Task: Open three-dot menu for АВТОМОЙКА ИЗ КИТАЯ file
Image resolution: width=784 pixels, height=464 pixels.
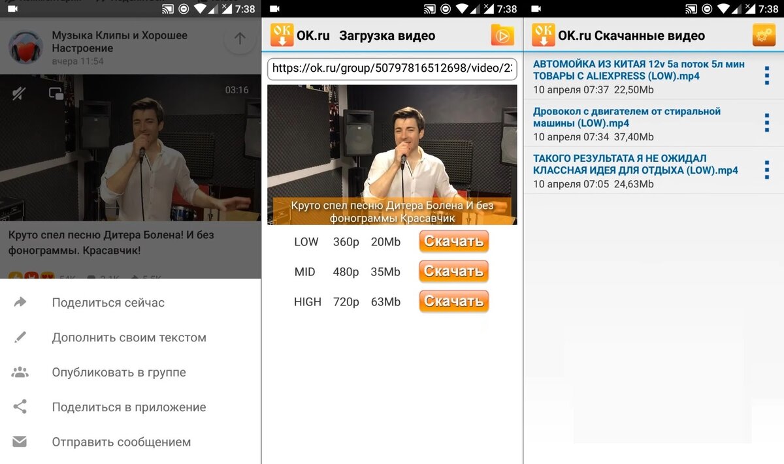Action: click(x=767, y=76)
